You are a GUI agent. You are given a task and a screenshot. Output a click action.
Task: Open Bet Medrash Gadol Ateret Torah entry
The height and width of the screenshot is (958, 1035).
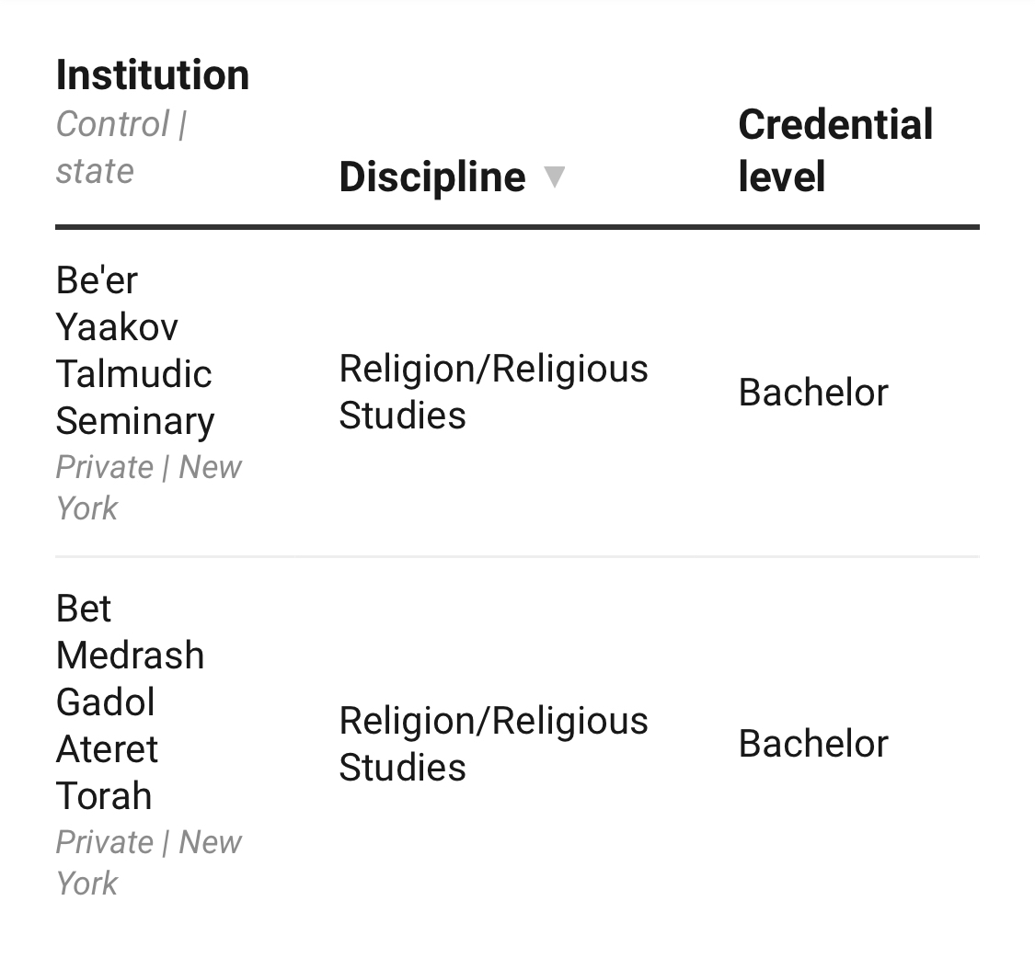(130, 702)
